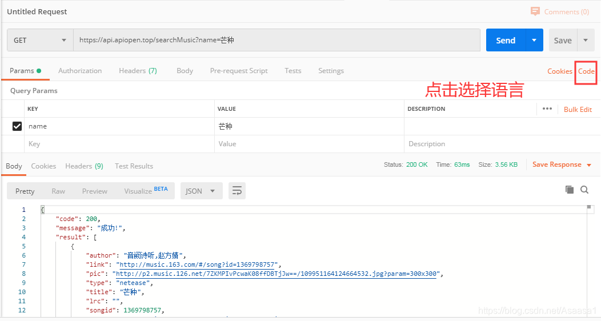Switch to Raw view
The height and width of the screenshot is (321, 601).
click(x=58, y=191)
